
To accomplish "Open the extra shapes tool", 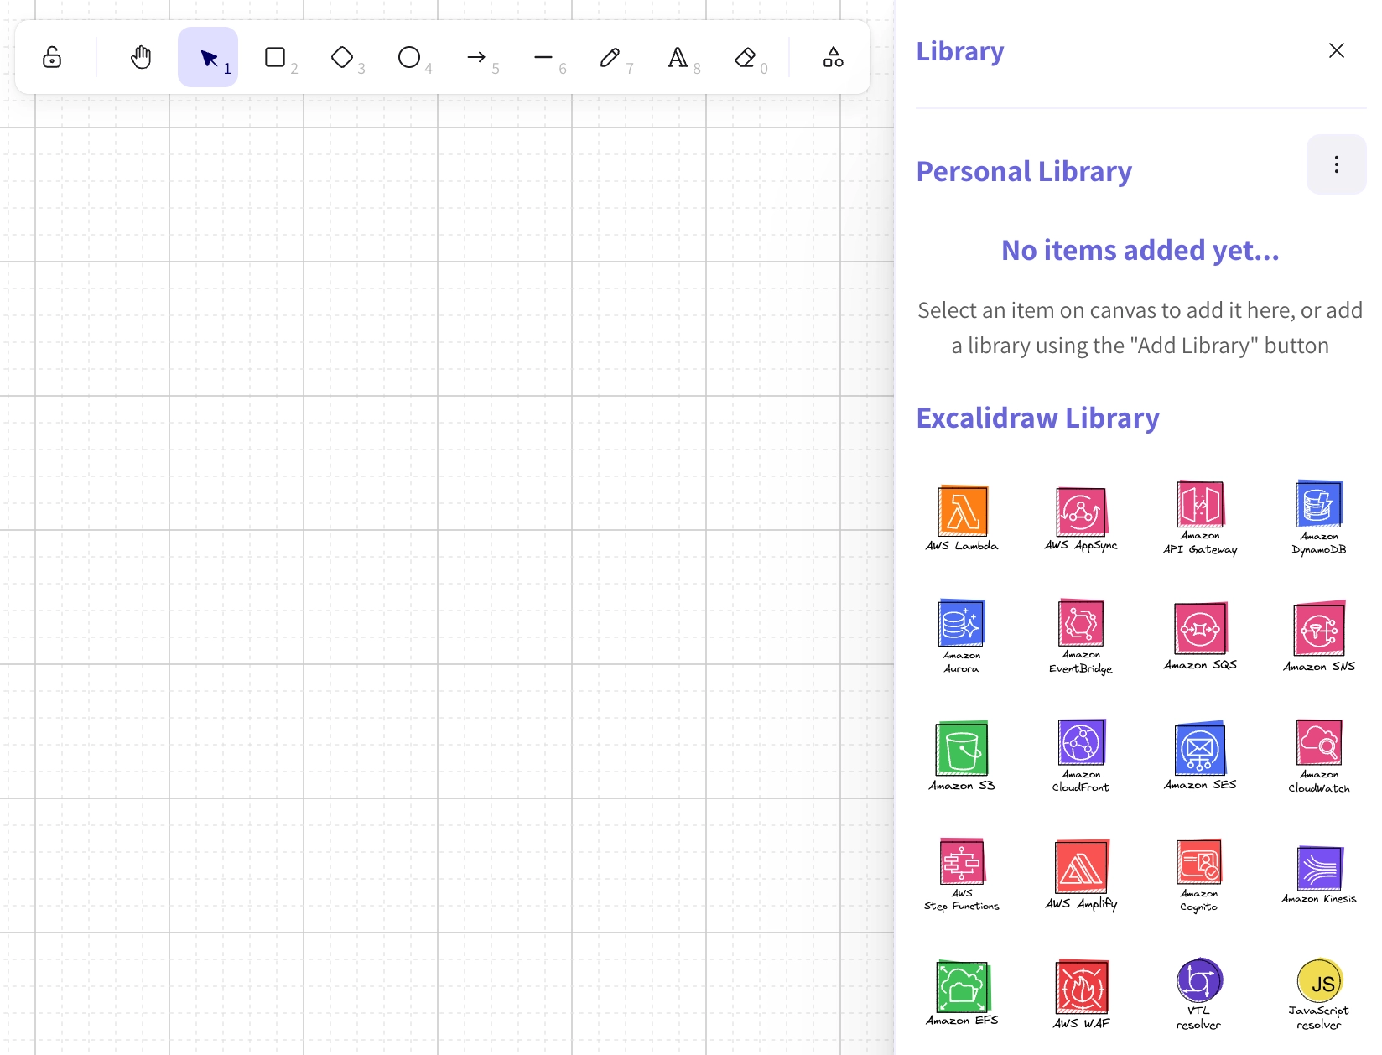I will 832,57.
